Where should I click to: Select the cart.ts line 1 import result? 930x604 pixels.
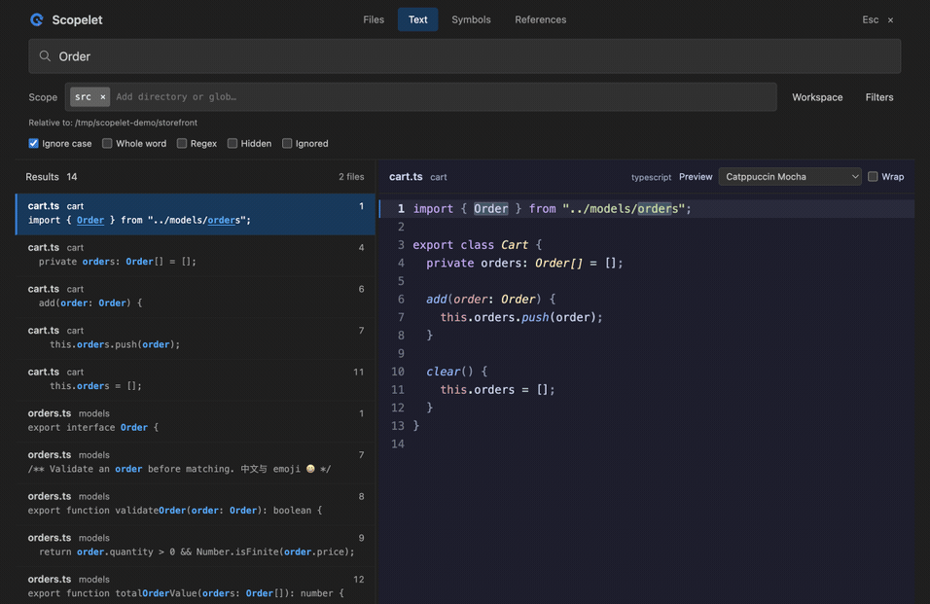196,214
